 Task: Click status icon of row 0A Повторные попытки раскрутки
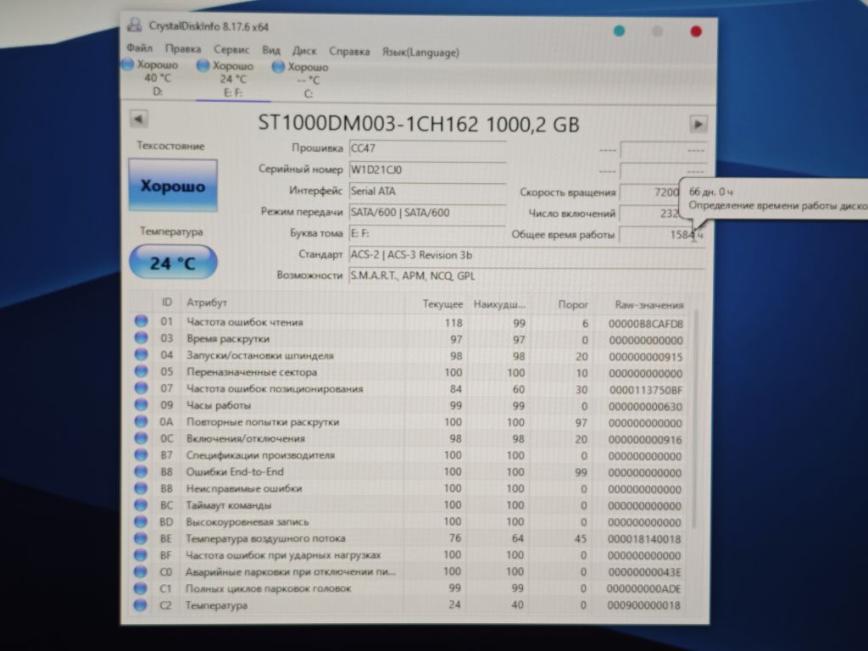pos(142,420)
